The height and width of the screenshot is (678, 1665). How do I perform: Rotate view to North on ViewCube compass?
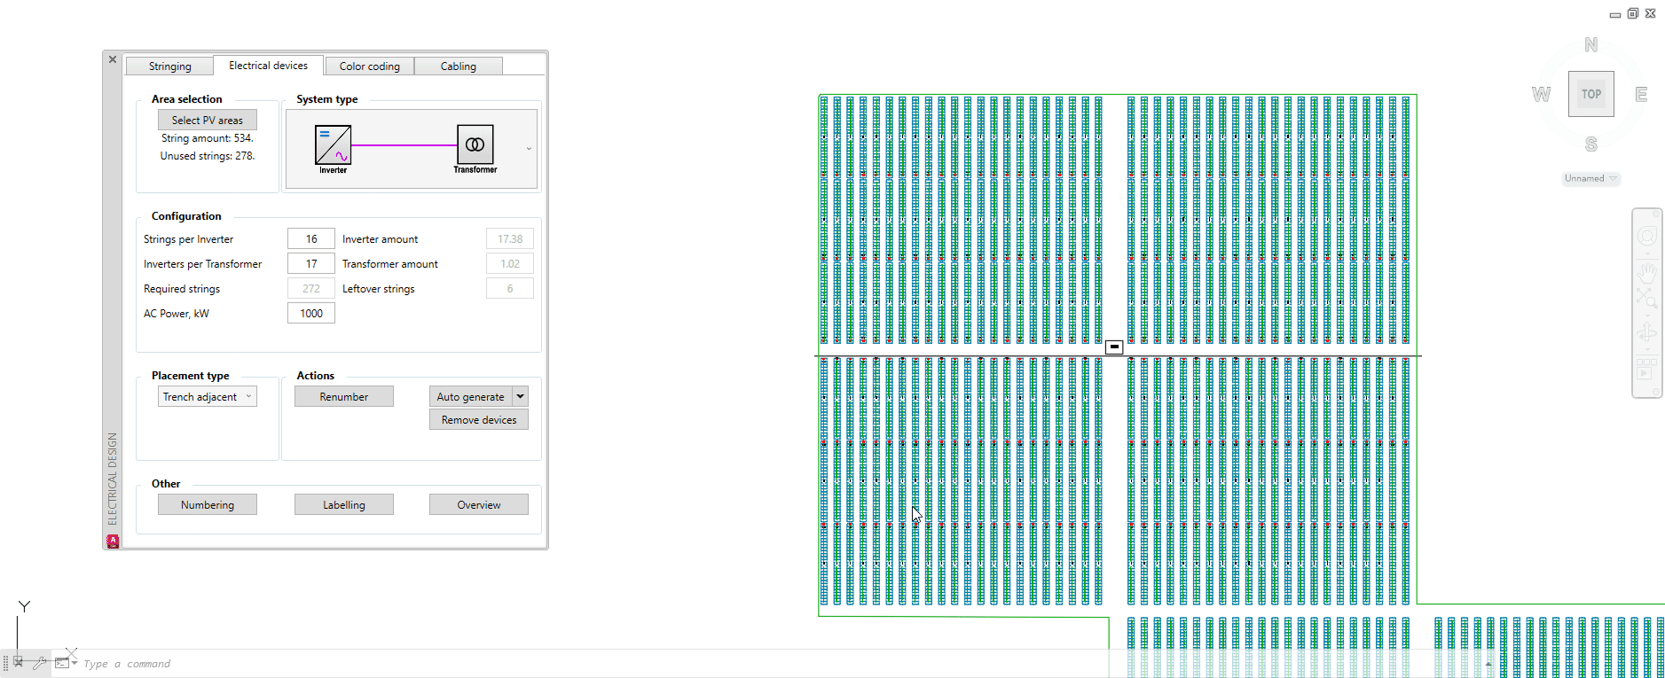coord(1590,45)
